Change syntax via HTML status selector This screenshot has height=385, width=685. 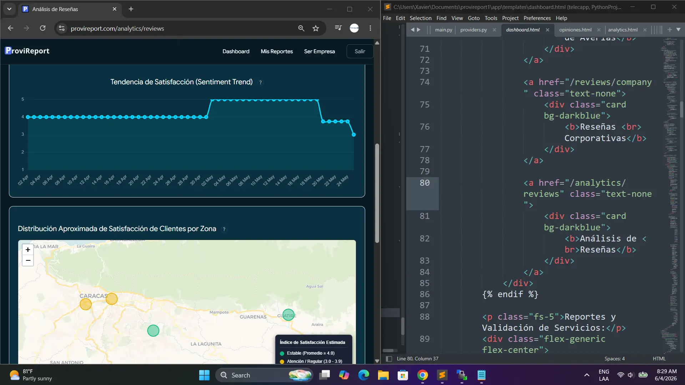(x=659, y=359)
